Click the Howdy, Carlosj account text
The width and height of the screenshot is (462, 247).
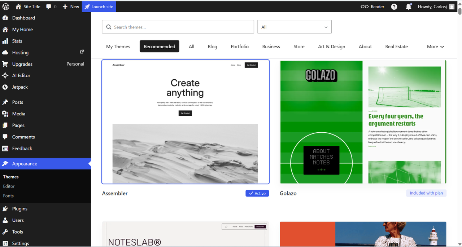click(x=432, y=6)
